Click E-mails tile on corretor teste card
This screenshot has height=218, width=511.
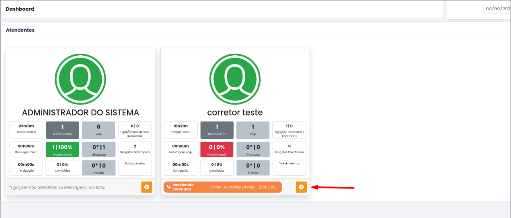(x=253, y=168)
